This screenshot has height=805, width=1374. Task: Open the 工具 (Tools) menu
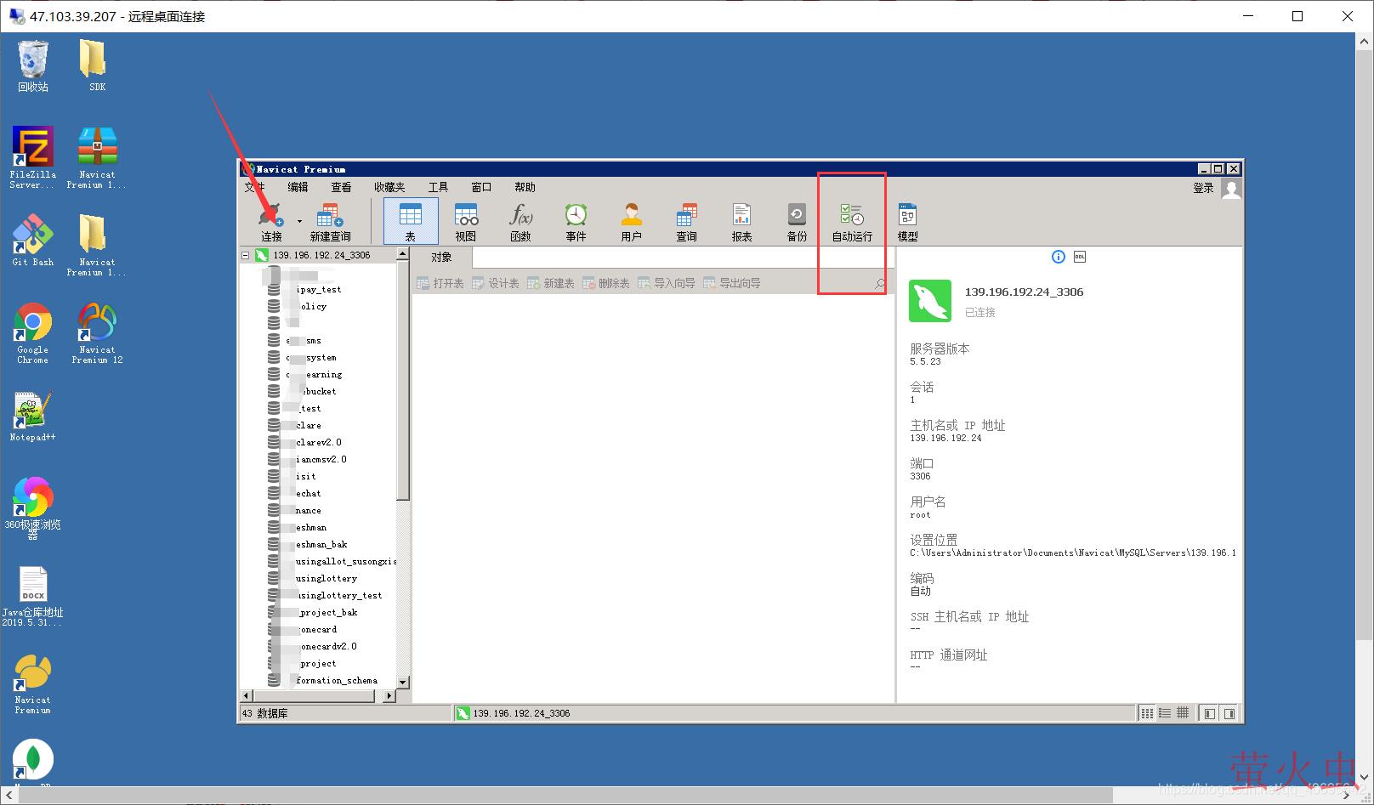coord(438,187)
